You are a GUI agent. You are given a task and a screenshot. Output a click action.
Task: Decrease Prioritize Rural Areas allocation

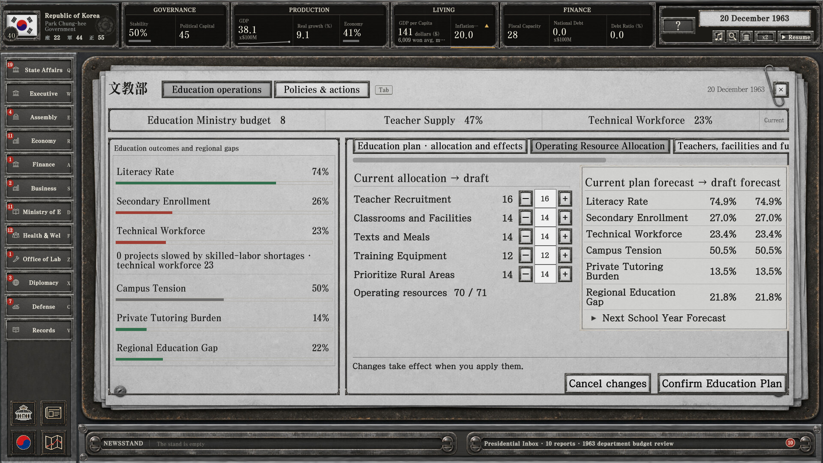click(x=526, y=274)
